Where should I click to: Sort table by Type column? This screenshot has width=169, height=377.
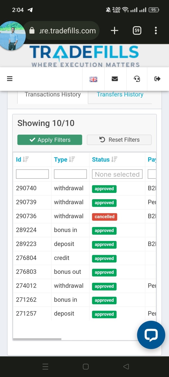pos(64,160)
